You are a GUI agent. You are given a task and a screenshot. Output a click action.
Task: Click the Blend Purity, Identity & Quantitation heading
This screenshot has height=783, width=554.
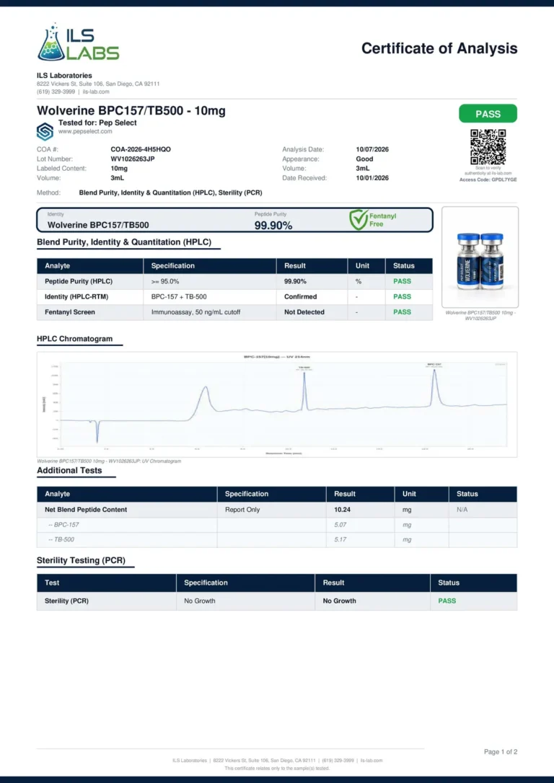click(124, 242)
